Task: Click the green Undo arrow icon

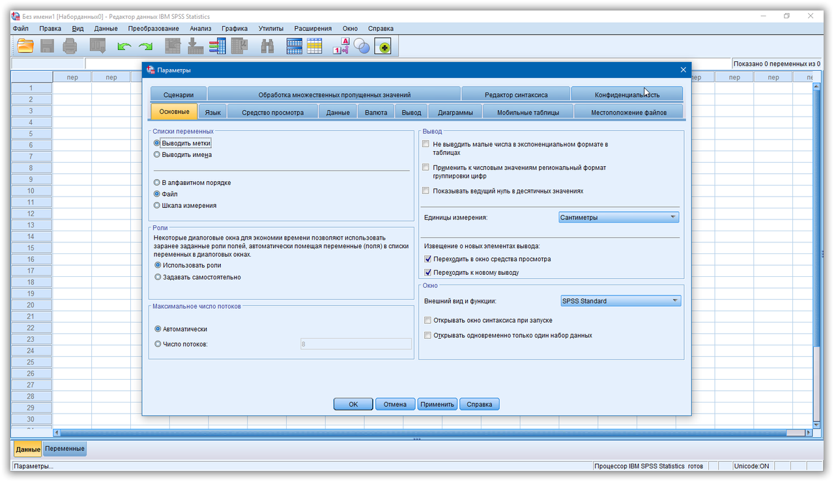Action: pyautogui.click(x=124, y=46)
